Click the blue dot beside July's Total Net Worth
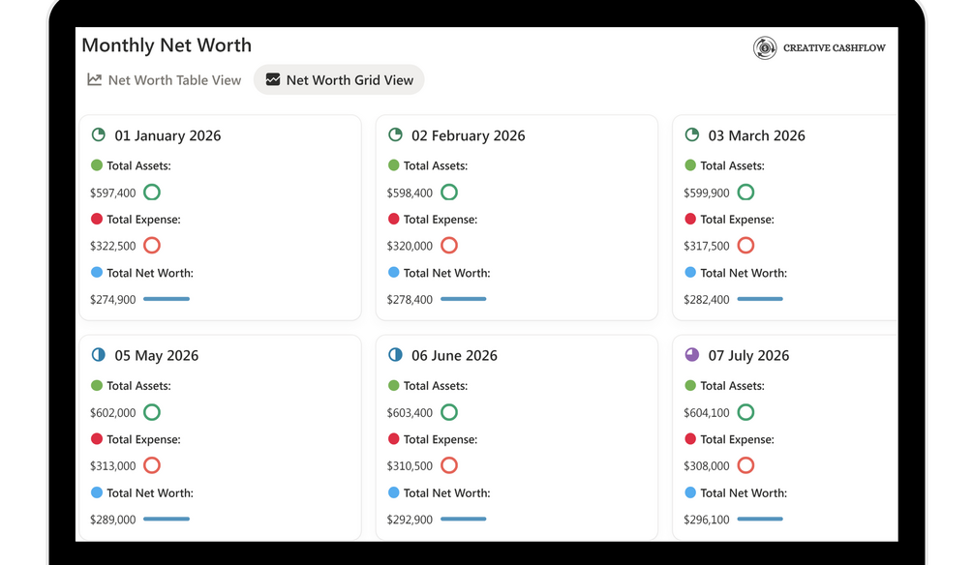Viewport: 973px width, 565px height. coord(690,492)
